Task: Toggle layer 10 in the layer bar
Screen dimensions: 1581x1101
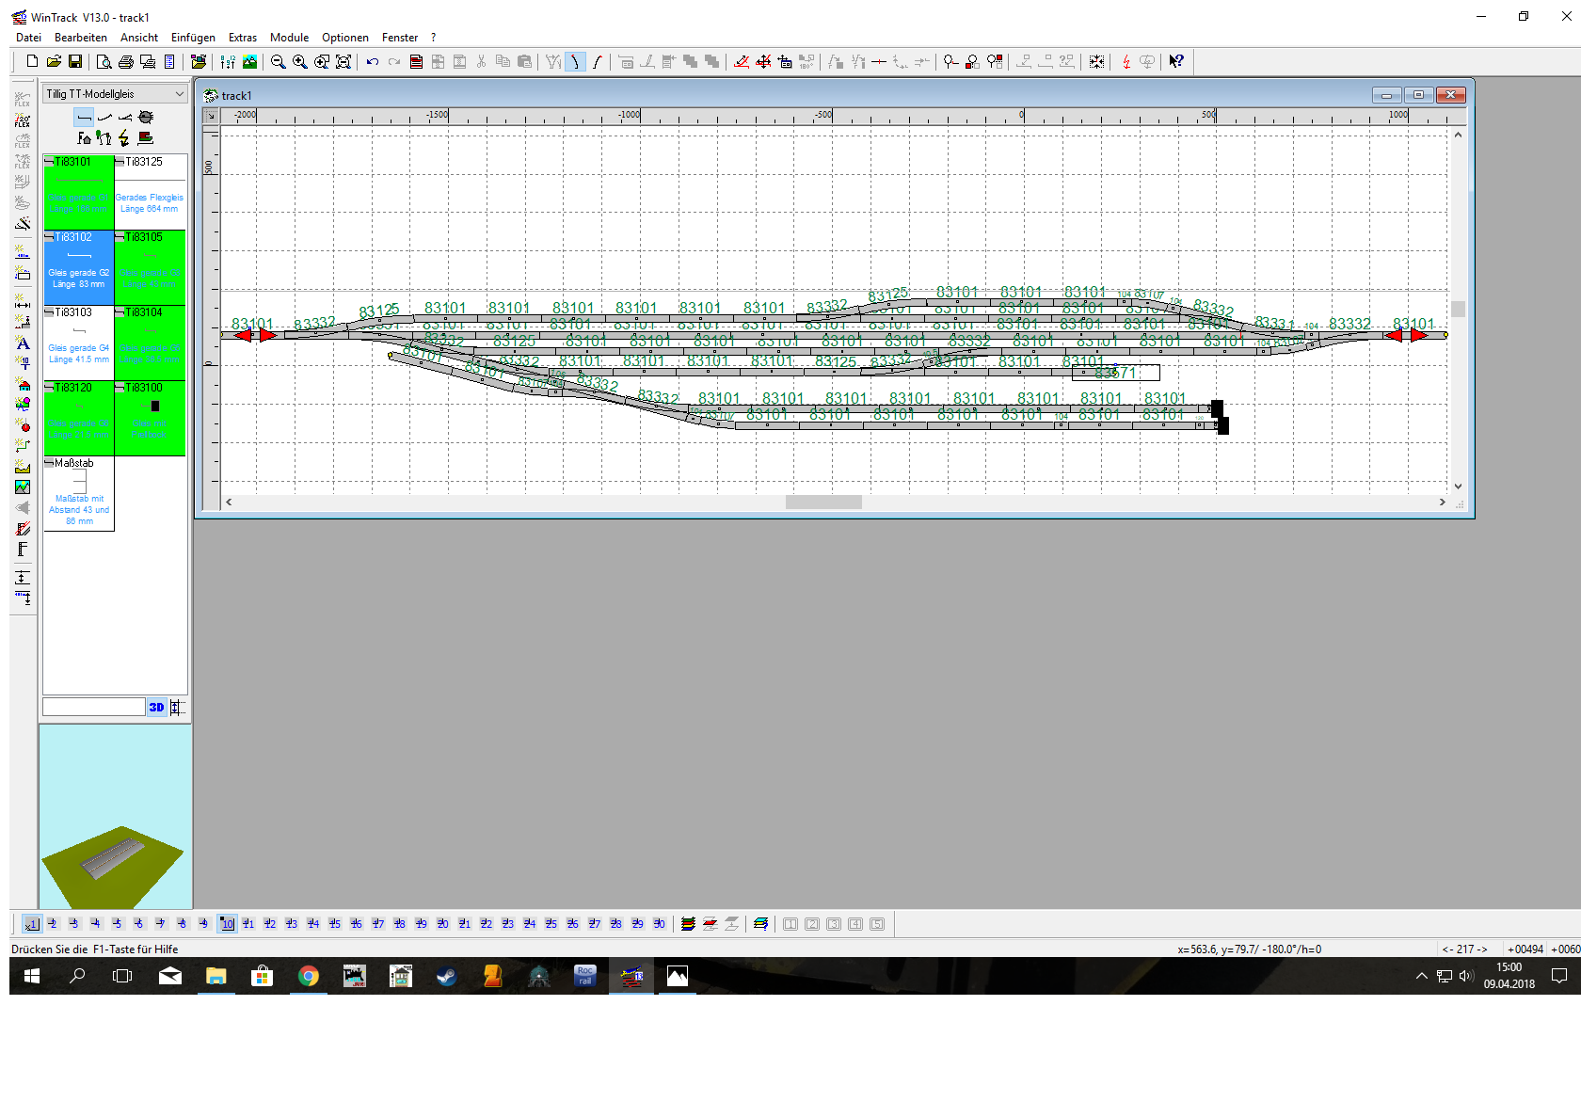Action: click(227, 924)
